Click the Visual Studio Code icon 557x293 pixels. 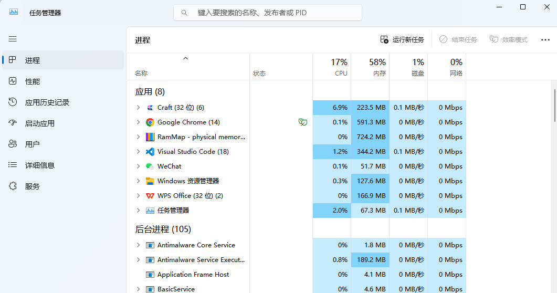150,152
